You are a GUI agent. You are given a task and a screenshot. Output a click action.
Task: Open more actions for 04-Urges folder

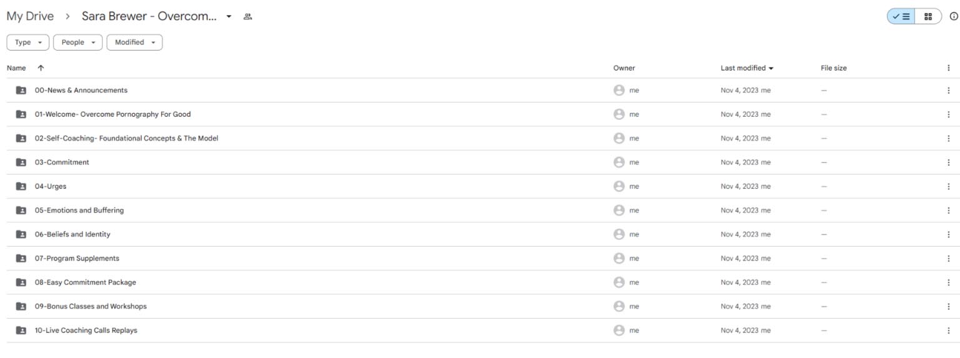[x=948, y=186]
